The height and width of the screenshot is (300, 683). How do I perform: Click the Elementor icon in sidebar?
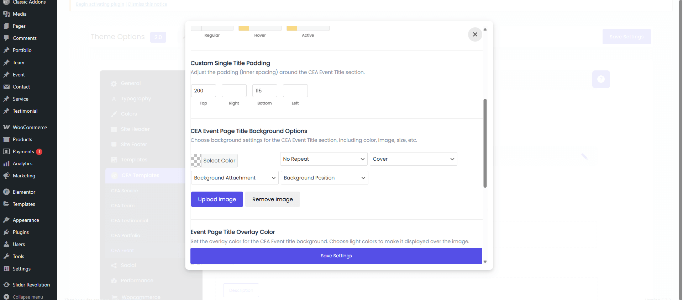(6, 192)
